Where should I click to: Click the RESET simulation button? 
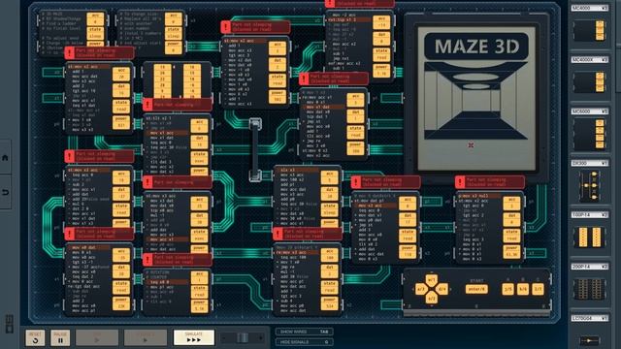click(x=35, y=337)
